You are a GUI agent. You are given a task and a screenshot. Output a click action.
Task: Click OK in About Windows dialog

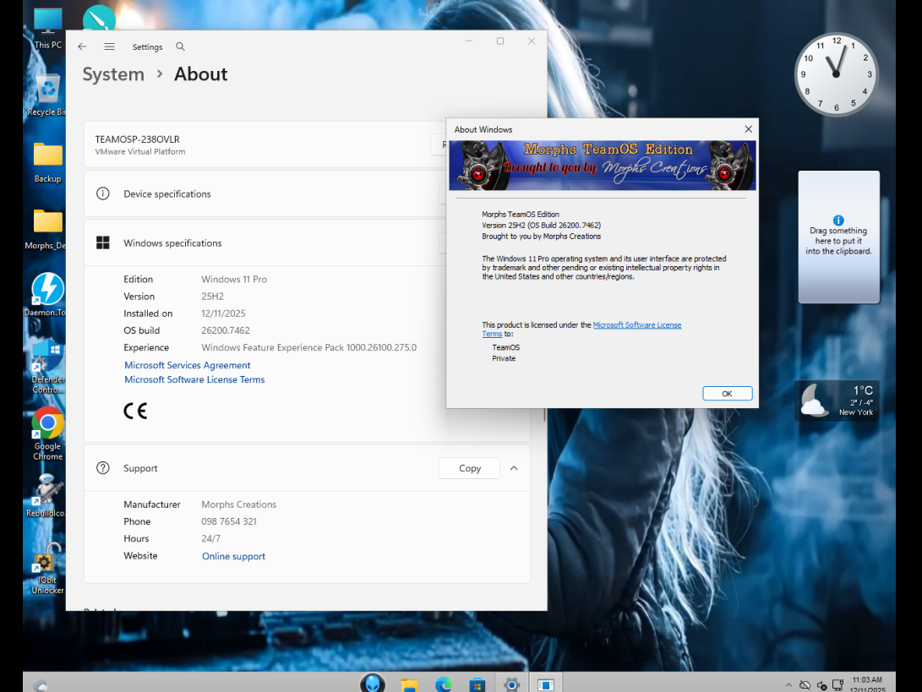pos(727,394)
